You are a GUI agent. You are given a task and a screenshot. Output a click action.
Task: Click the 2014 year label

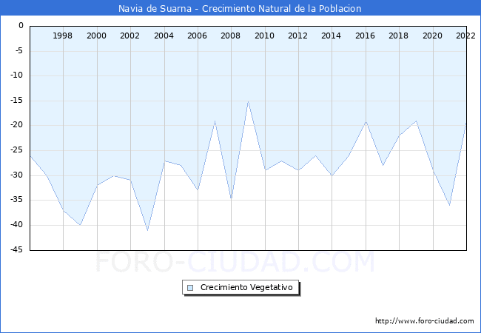[331, 36]
